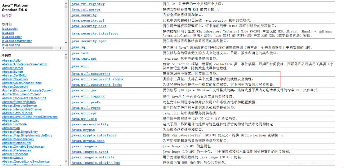Navigate to the javax.crypto.interfaces package
The image size is (344, 168).
pos(94,135)
